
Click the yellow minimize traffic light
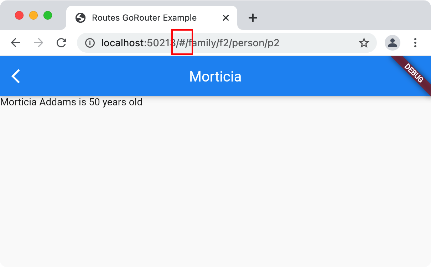33,15
